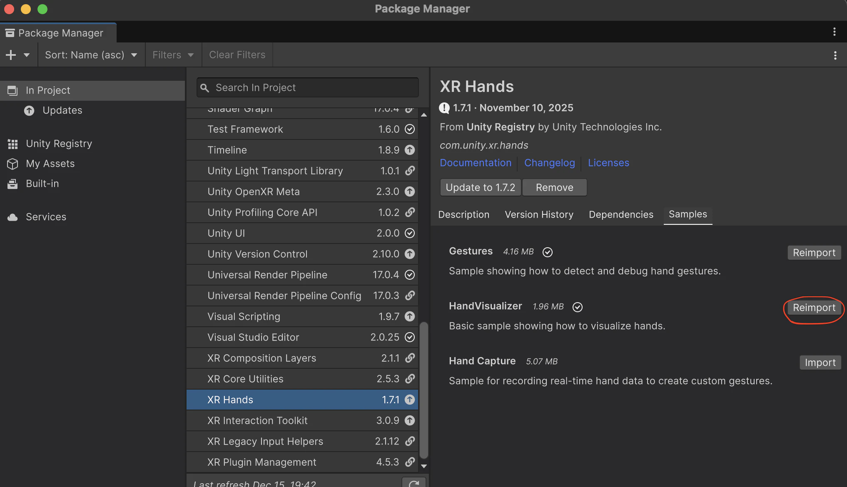Open the XR Hands Documentation link
Viewport: 847px width, 487px height.
[476, 163]
